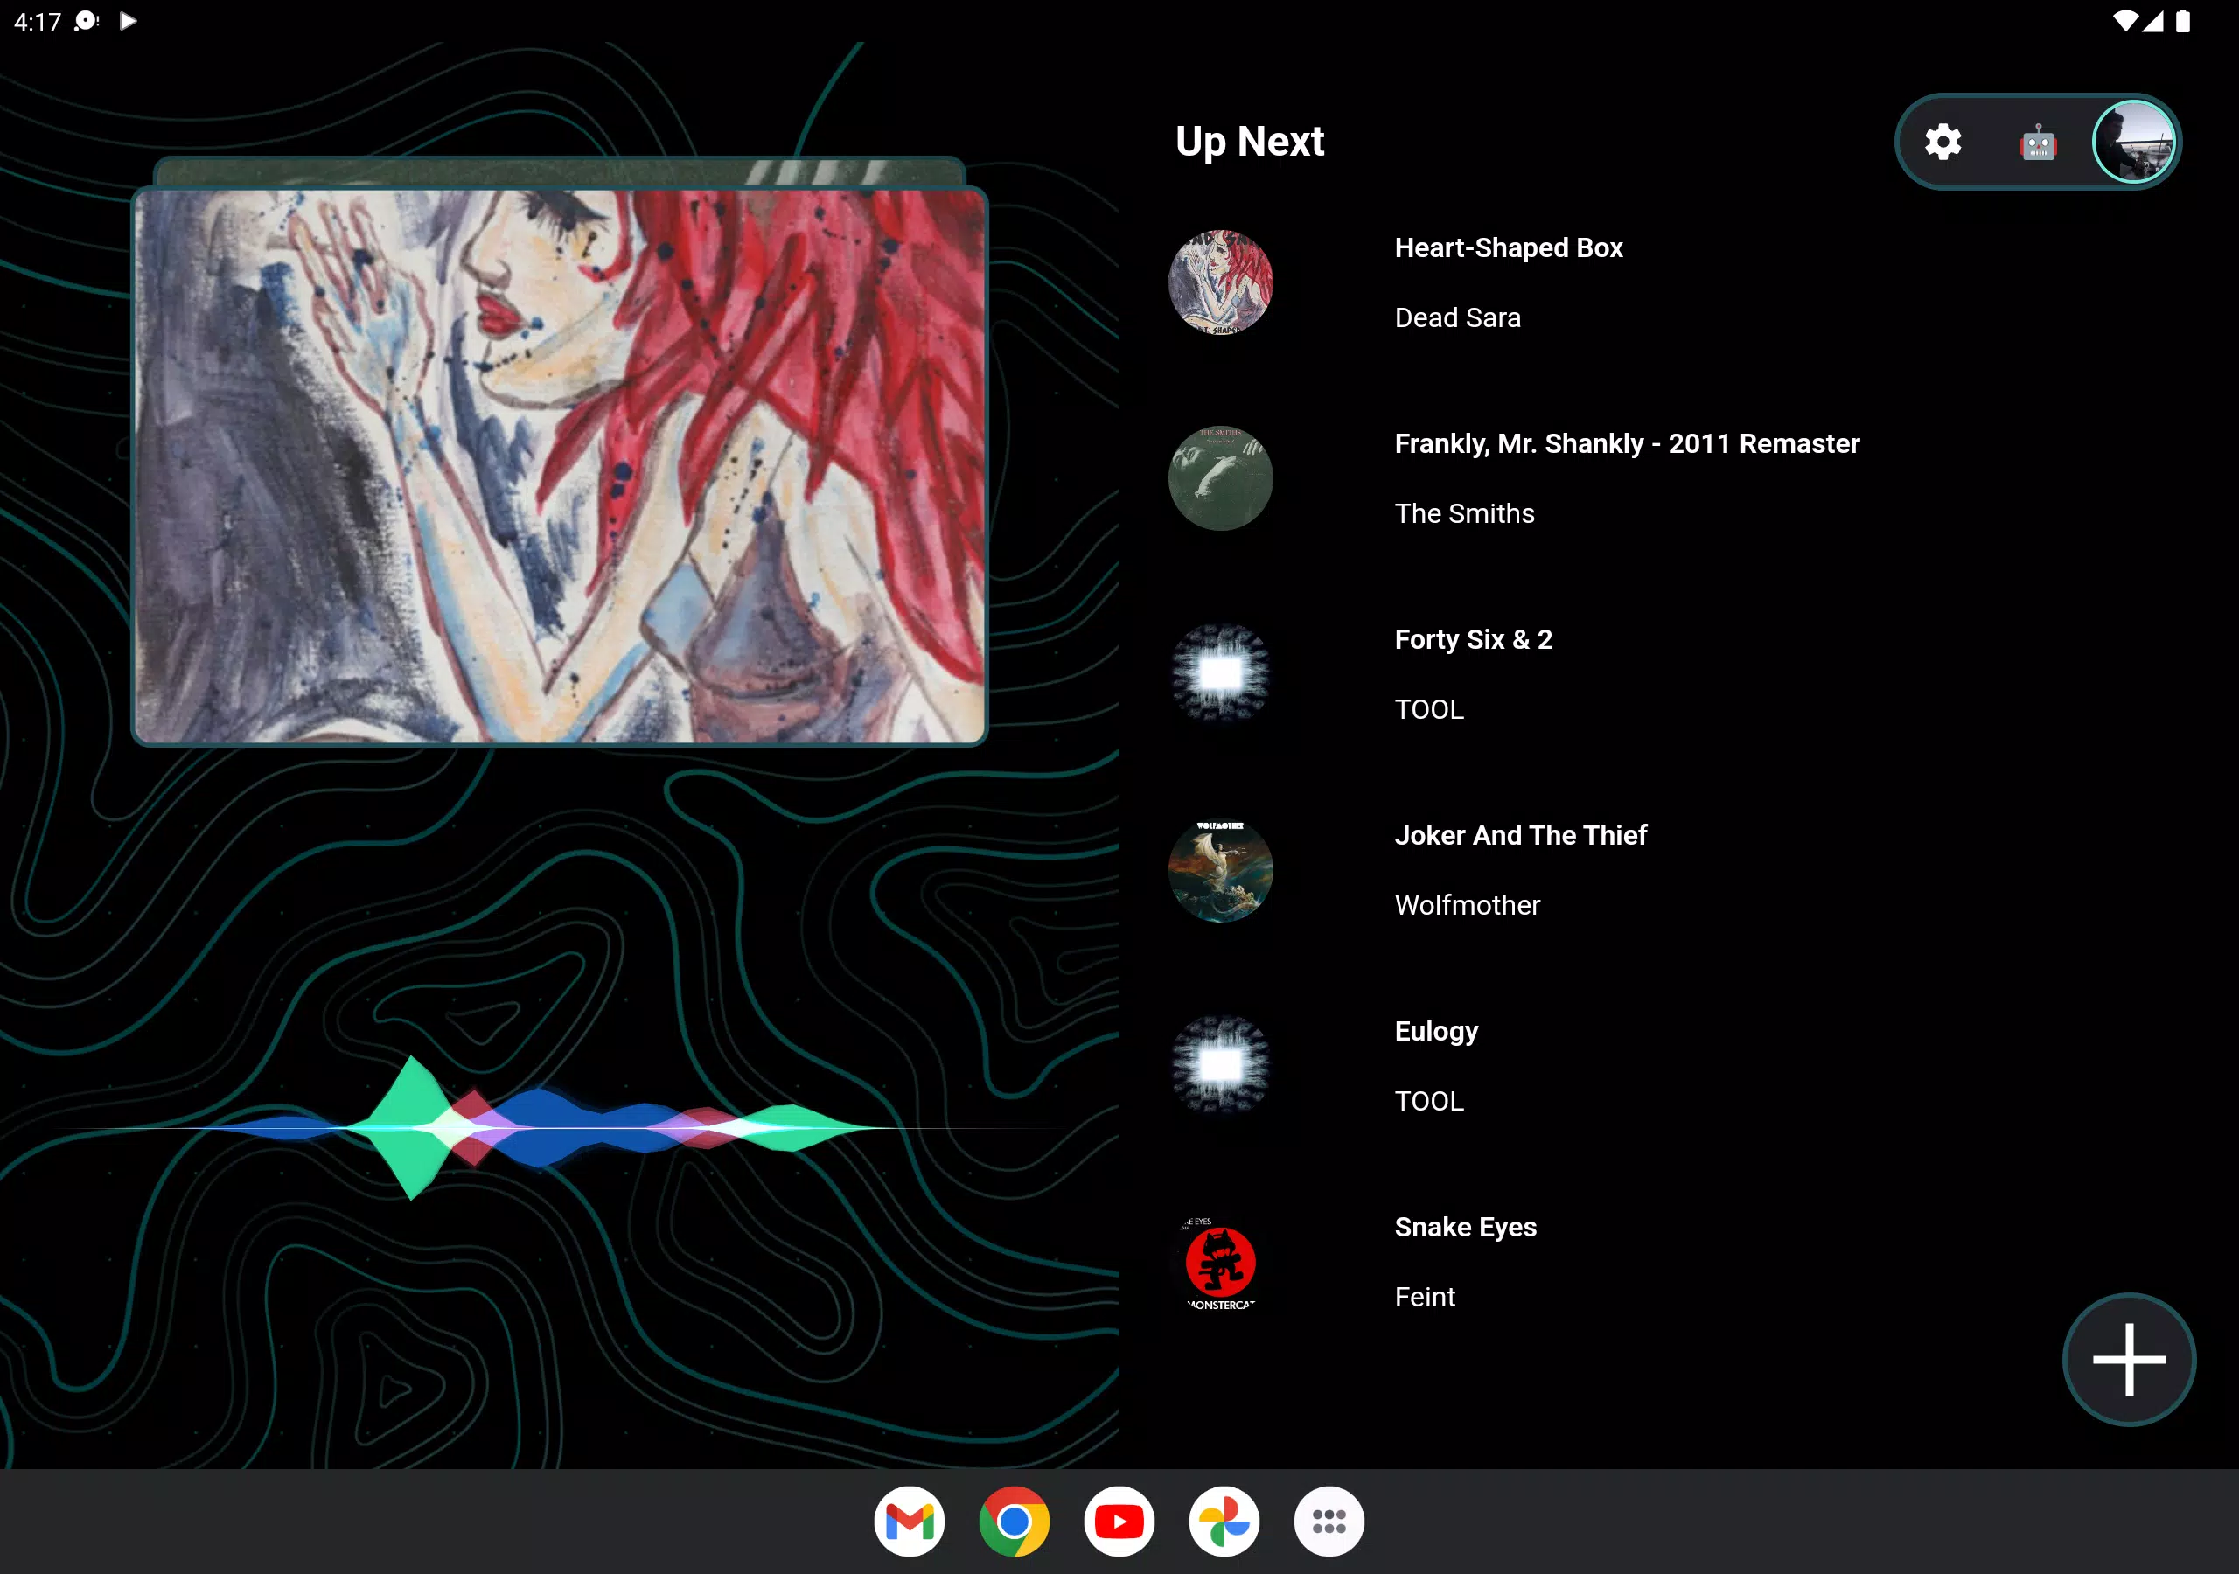Screen dimensions: 2239x1574
Task: Add a song with the plus button
Action: tap(2129, 1360)
